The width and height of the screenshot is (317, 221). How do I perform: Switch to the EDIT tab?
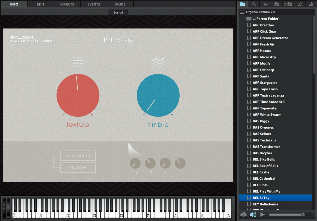tap(41, 4)
